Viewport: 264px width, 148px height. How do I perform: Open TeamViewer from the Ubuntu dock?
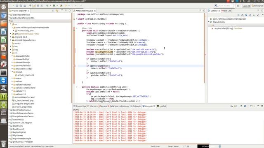tap(4, 81)
